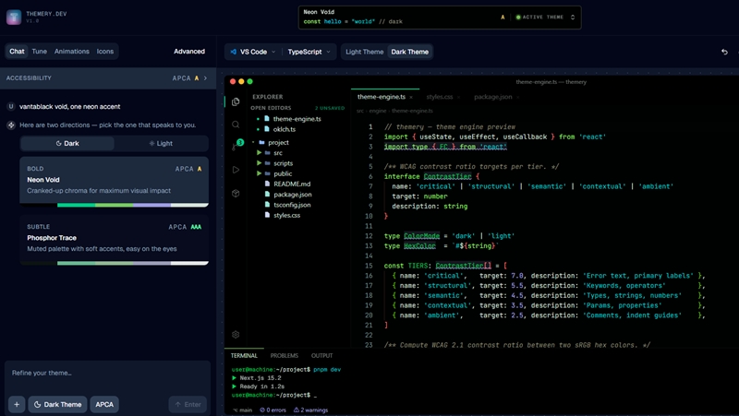Click the Run and Debug play icon
Viewport: 739px width, 416px height.
pos(236,170)
